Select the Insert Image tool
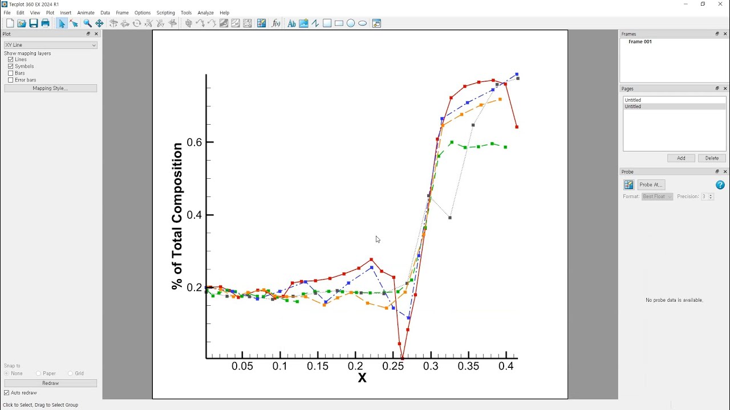730x410 pixels. pyautogui.click(x=303, y=23)
